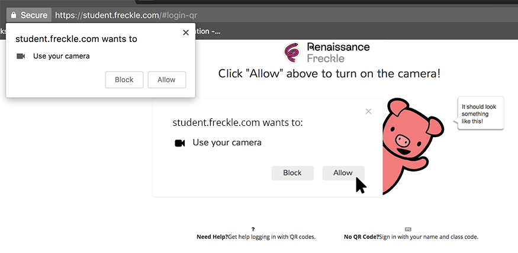Click the keyboard icon above No QR Code
The width and height of the screenshot is (518, 253).
pyautogui.click(x=408, y=229)
